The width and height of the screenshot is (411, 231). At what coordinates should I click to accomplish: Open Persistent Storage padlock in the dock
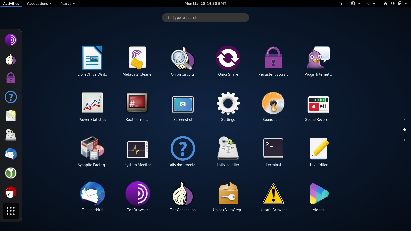click(11, 78)
